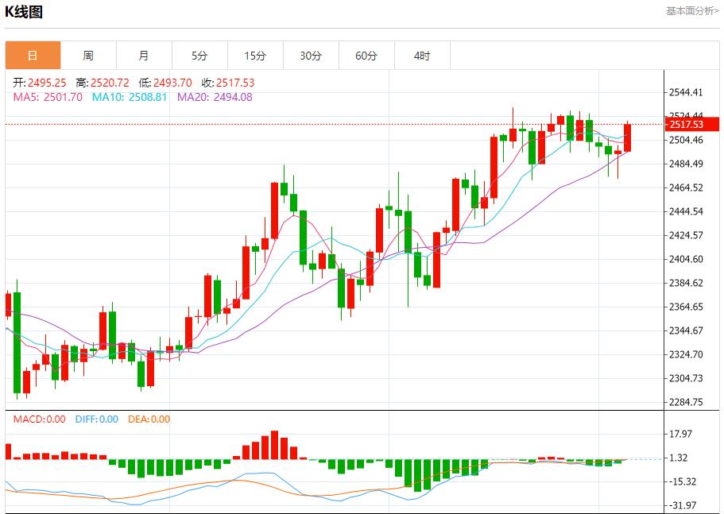Select the 15分 interval tab
This screenshot has height=514, width=724.
pyautogui.click(x=255, y=56)
